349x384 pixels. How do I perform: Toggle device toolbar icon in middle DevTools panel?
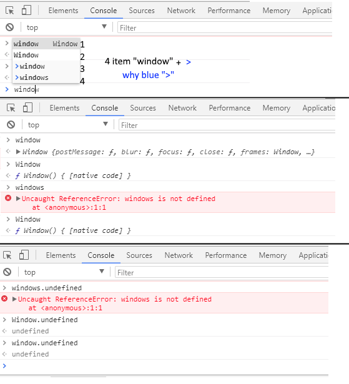coord(27,108)
